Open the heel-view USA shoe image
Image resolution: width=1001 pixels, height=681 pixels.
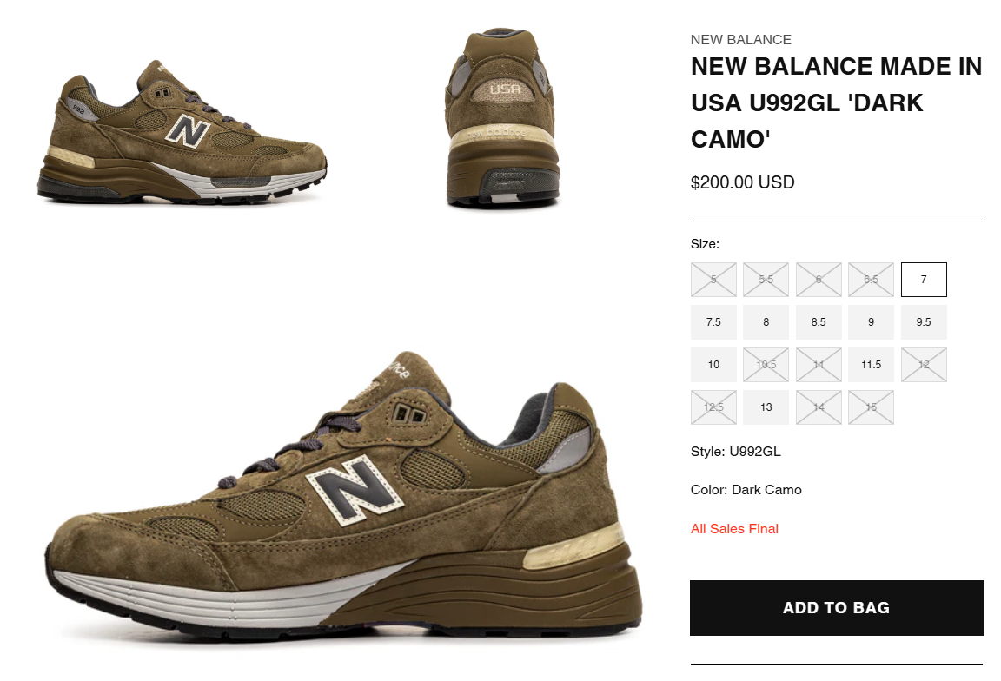point(502,118)
